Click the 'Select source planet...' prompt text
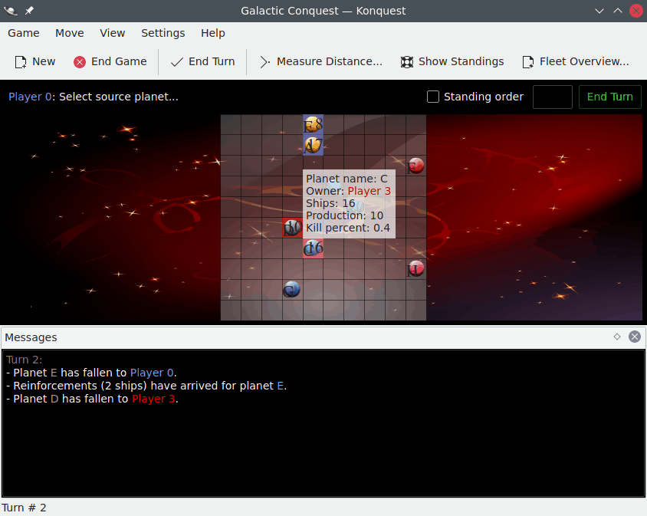Screen dimensions: 647x516 [x=119, y=97]
